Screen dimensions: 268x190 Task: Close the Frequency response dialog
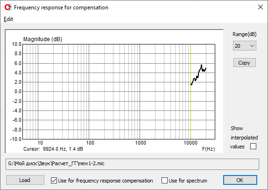point(261,7)
